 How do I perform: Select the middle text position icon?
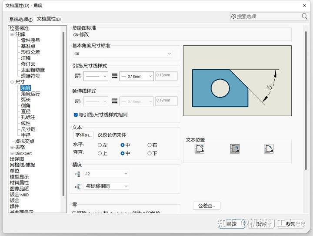[235, 148]
